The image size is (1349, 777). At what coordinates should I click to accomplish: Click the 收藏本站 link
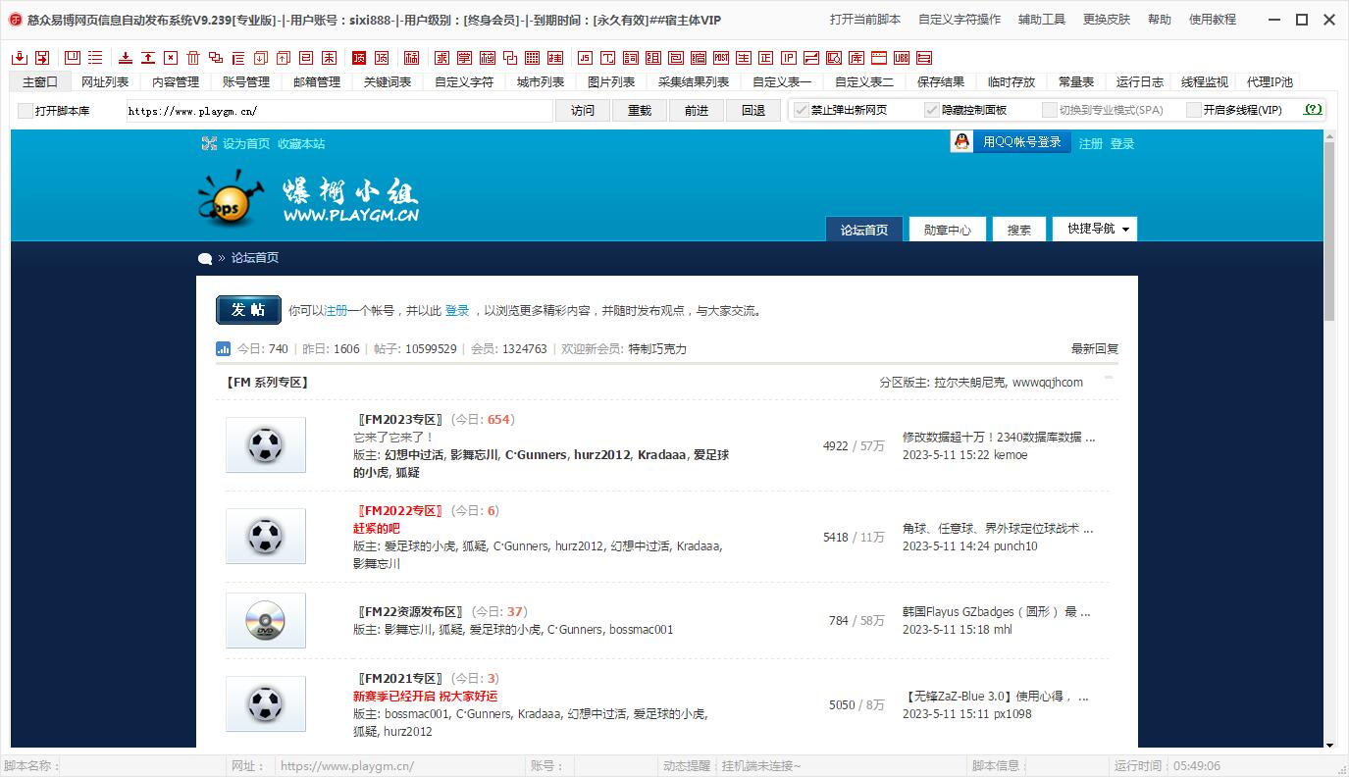pos(301,143)
